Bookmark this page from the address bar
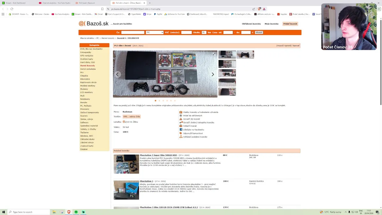 (x=102, y=9)
